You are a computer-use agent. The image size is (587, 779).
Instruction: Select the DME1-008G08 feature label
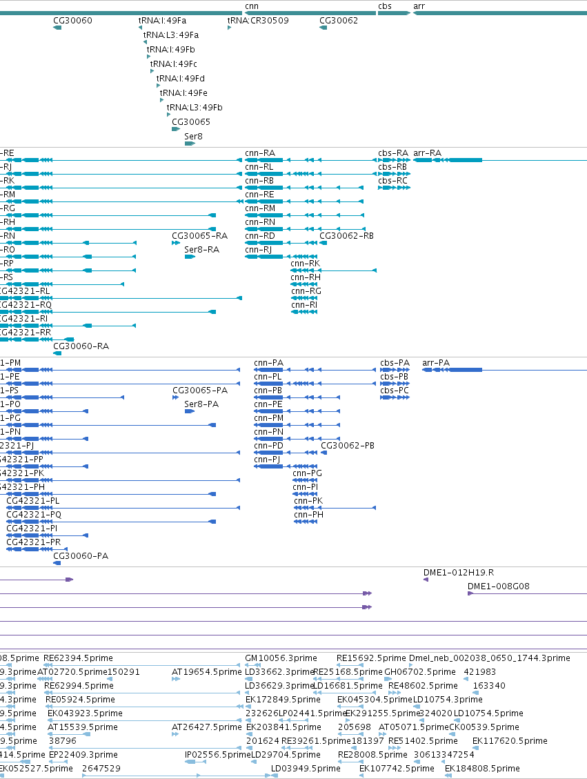coord(499,586)
